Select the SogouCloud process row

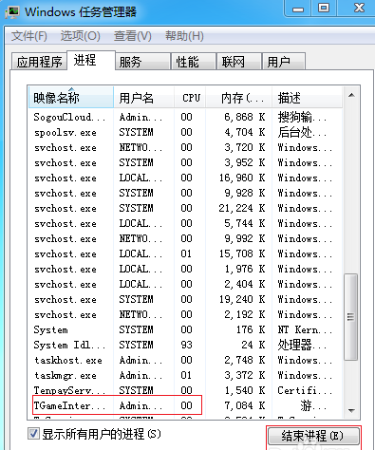[185, 117]
